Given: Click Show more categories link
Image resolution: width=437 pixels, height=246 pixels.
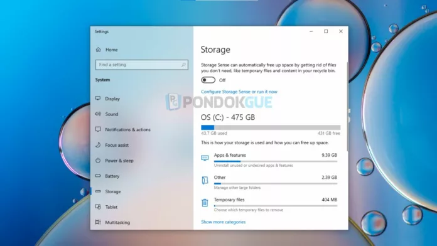Looking at the screenshot, I should coord(224,222).
